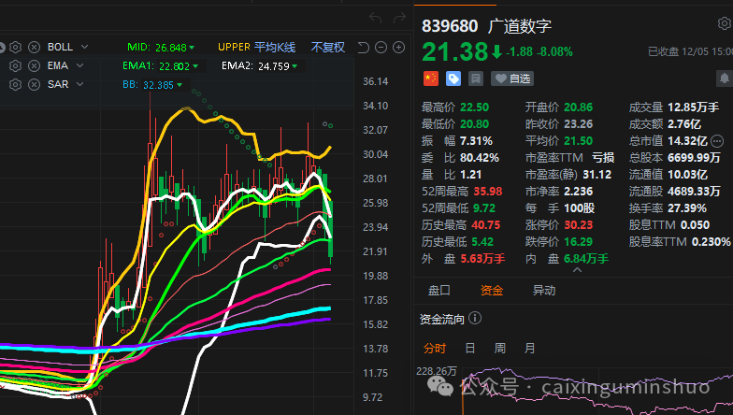Remove the BOLL indicator
The width and height of the screenshot is (733, 415).
coord(34,47)
